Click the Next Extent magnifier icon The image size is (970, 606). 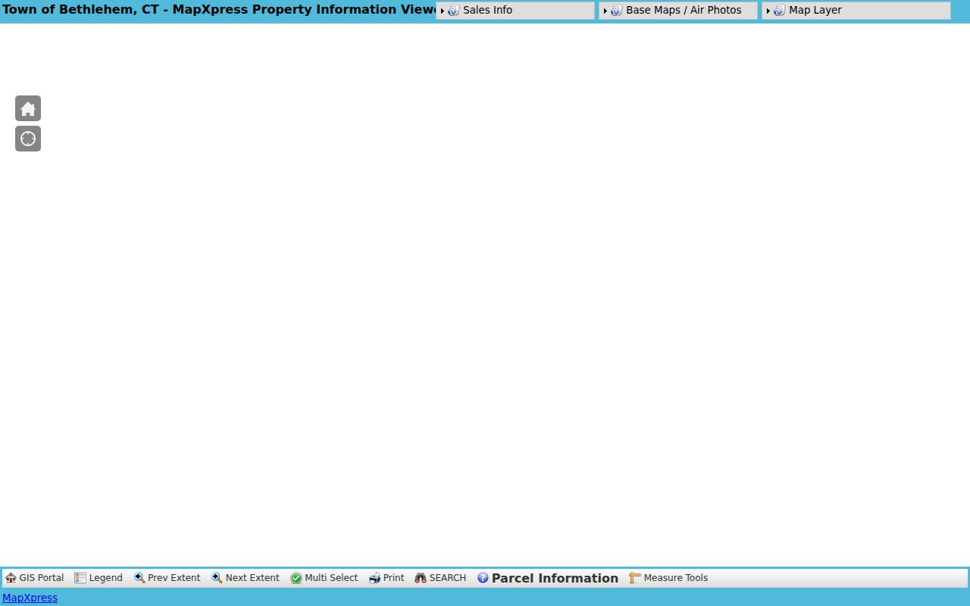(217, 578)
